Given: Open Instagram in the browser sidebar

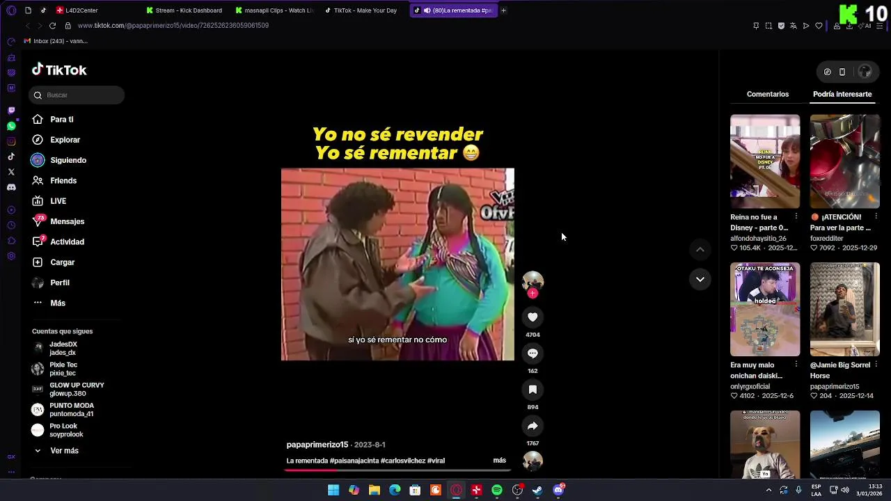Looking at the screenshot, I should coord(11,141).
